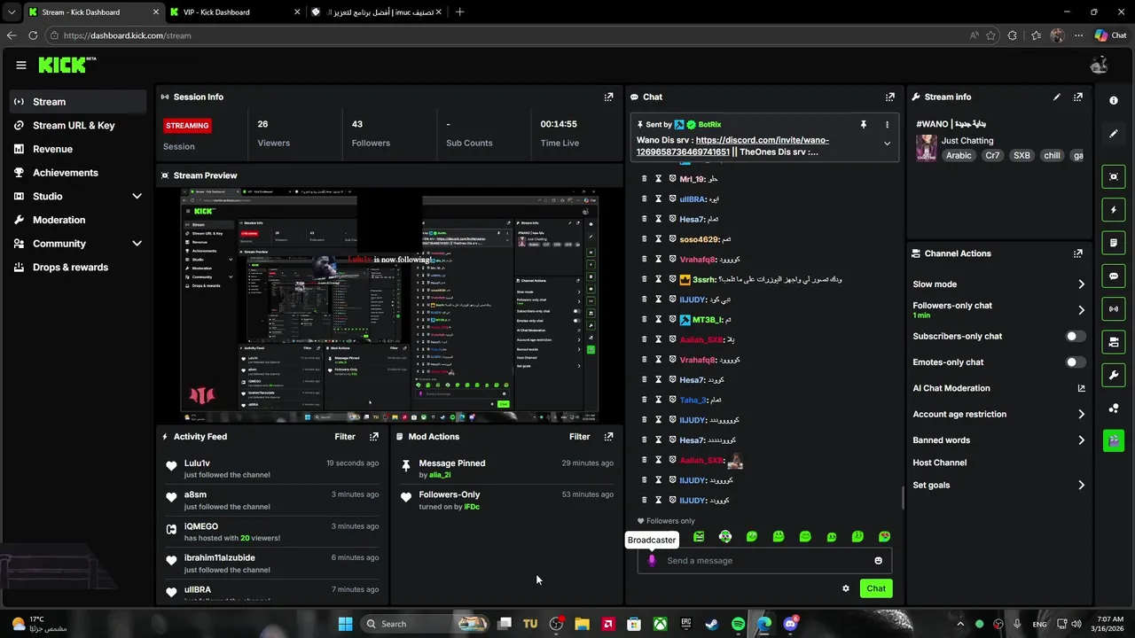Viewport: 1135px width, 638px height.
Task: Click the chat panel scrollbar
Action: (902, 496)
